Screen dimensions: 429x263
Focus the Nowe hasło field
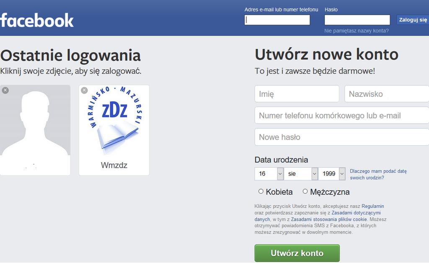[x=342, y=137]
